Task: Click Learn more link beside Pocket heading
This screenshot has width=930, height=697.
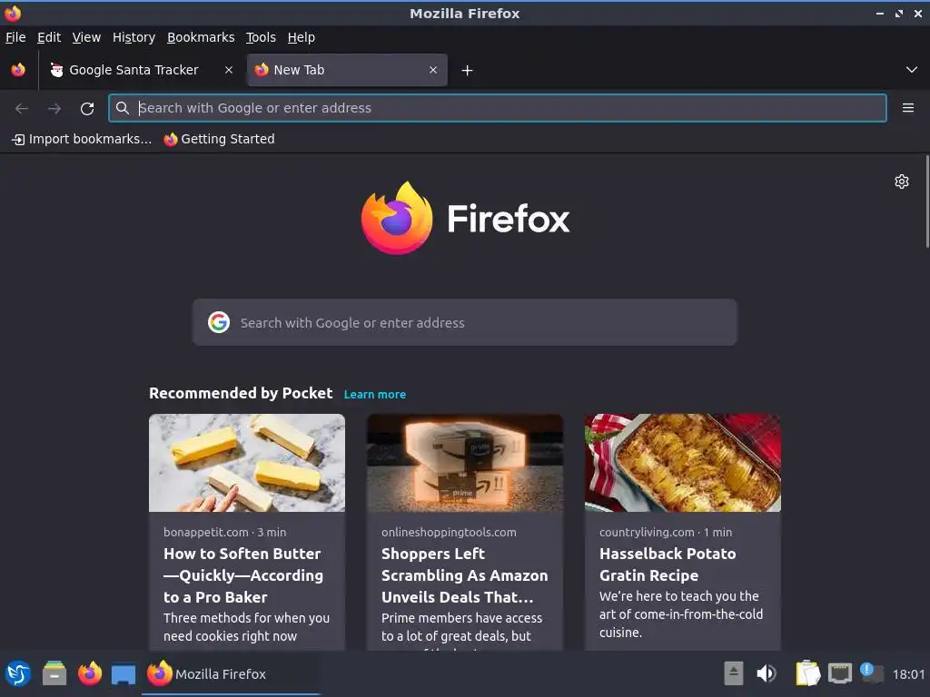Action: coord(375,395)
